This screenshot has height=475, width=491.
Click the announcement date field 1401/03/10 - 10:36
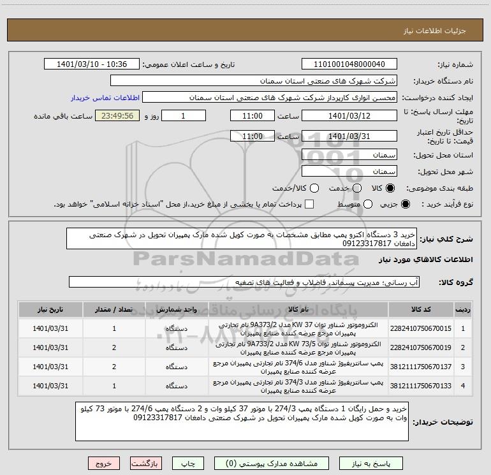92,64
